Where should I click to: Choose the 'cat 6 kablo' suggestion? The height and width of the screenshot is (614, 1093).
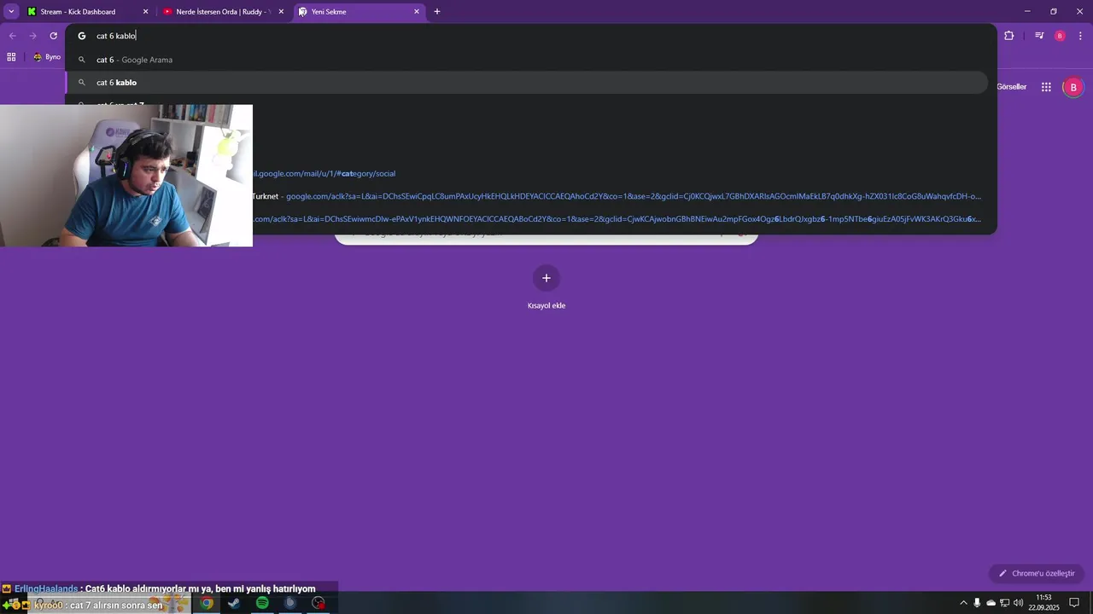pyautogui.click(x=526, y=83)
